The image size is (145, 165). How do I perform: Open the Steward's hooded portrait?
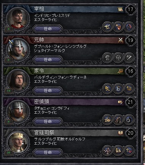coord(18,80)
